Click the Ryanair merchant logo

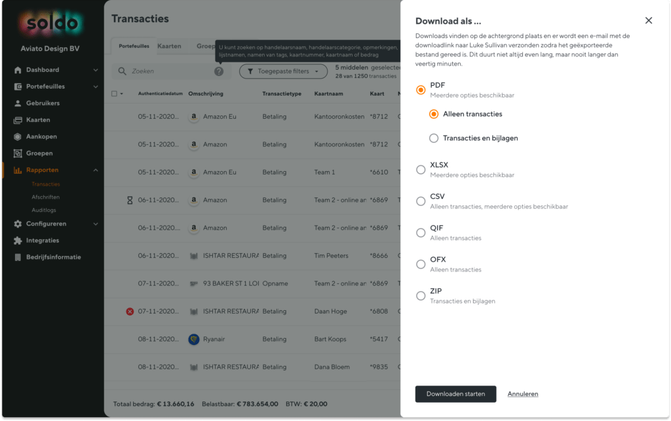pyautogui.click(x=194, y=339)
